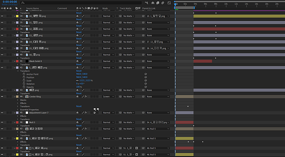This screenshot has height=157, width=285.
Task: Open blending mode dropdown showing Screen
Action: pyautogui.click(x=108, y=96)
